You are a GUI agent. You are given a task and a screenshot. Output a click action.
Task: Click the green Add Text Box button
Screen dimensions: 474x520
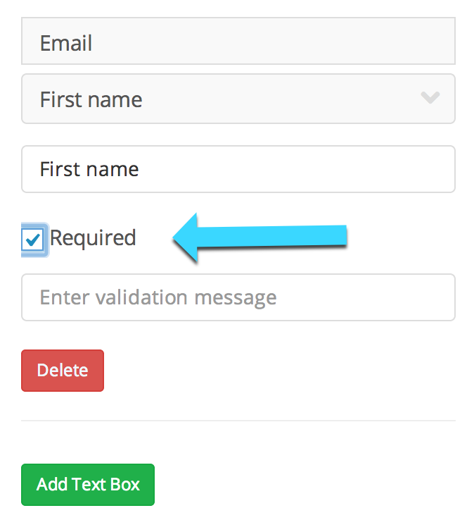pyautogui.click(x=88, y=485)
